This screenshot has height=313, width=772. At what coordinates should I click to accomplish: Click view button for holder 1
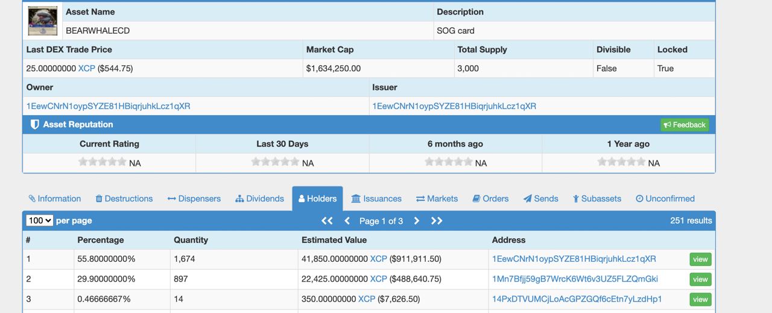click(x=700, y=259)
